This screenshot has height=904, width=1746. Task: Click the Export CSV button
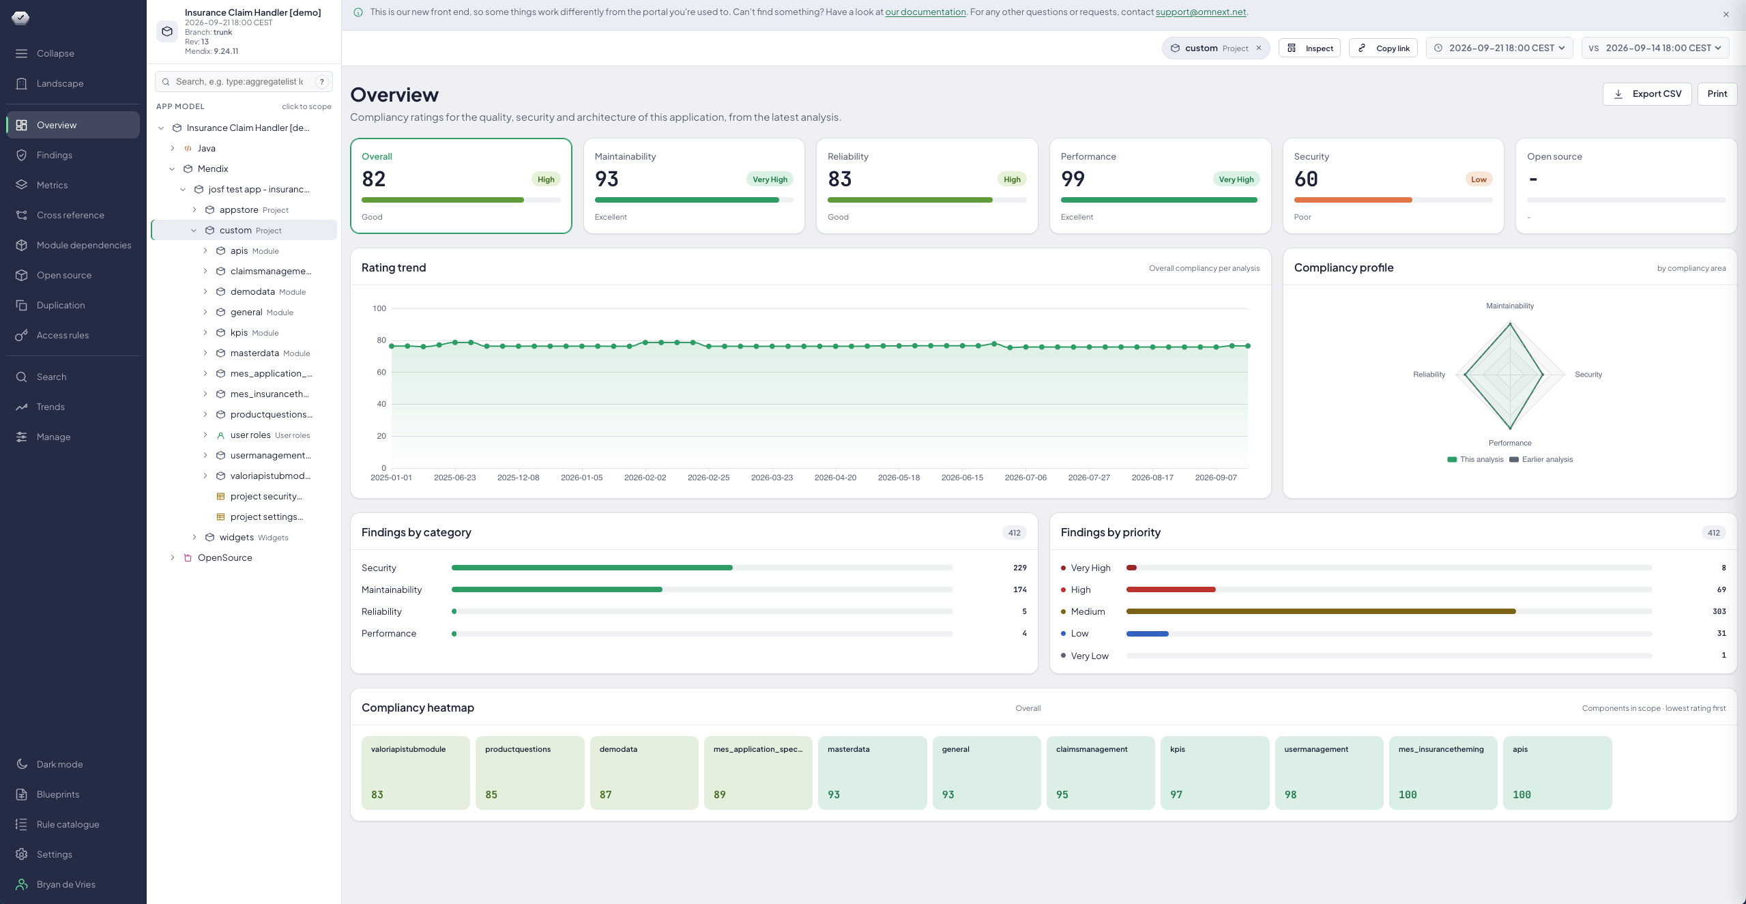1647,94
